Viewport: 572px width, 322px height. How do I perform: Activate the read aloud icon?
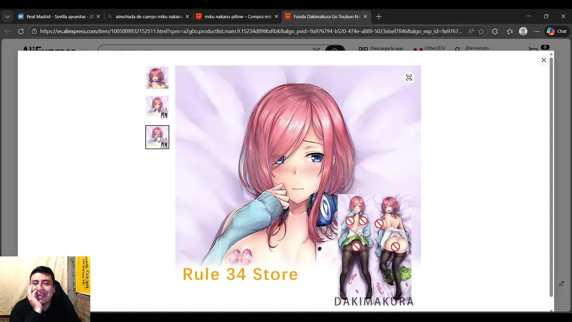click(x=471, y=31)
